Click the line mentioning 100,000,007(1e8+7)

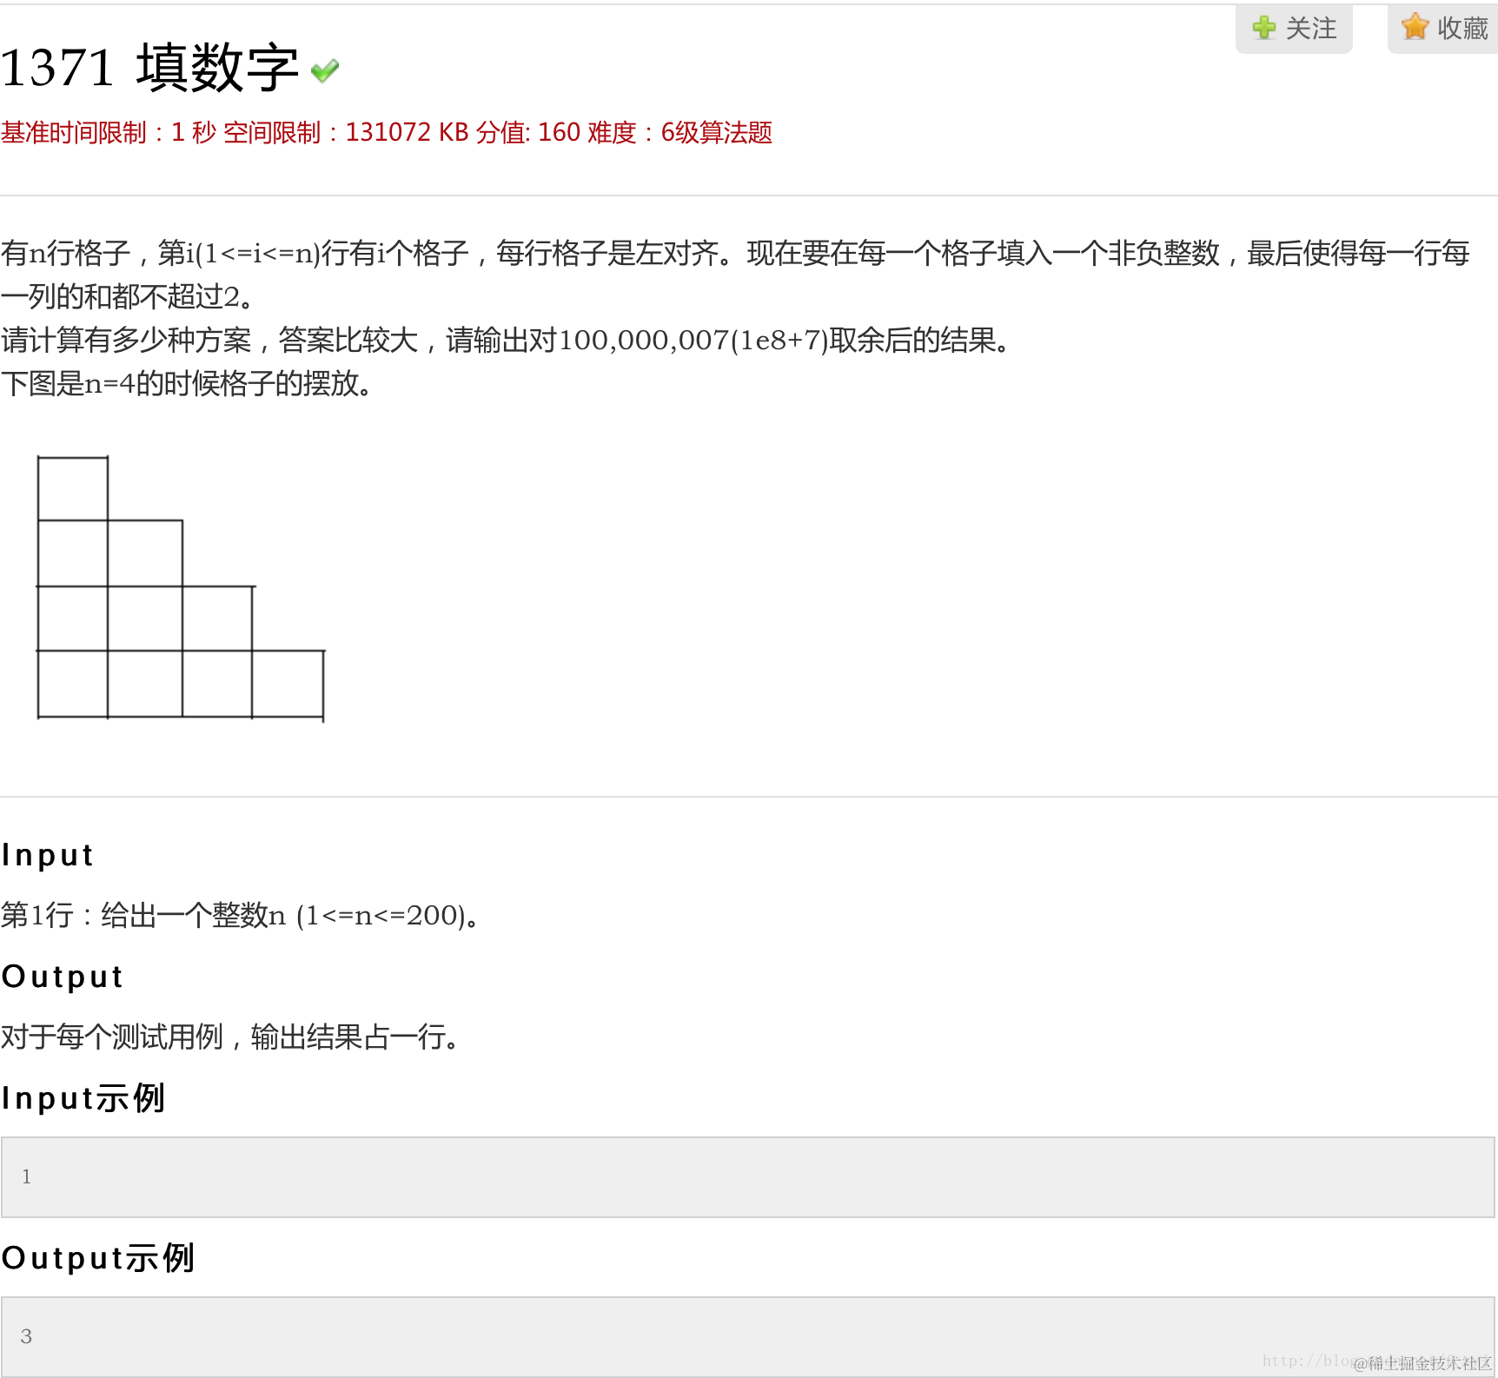[x=507, y=340]
